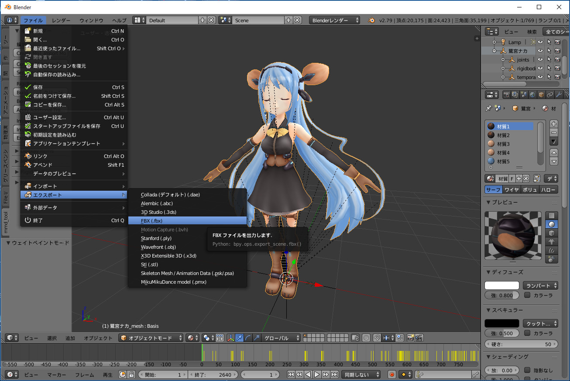Image resolution: width=570 pixels, height=381 pixels.
Task: Click the material node tree toggle icon
Action: click(x=537, y=178)
